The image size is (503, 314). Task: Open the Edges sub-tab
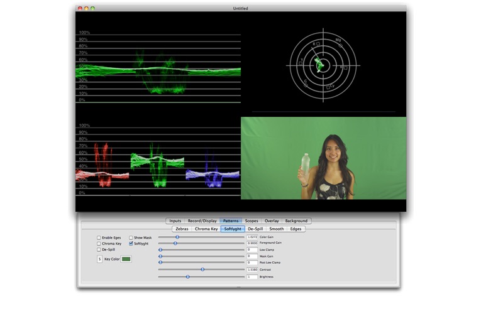click(x=296, y=229)
